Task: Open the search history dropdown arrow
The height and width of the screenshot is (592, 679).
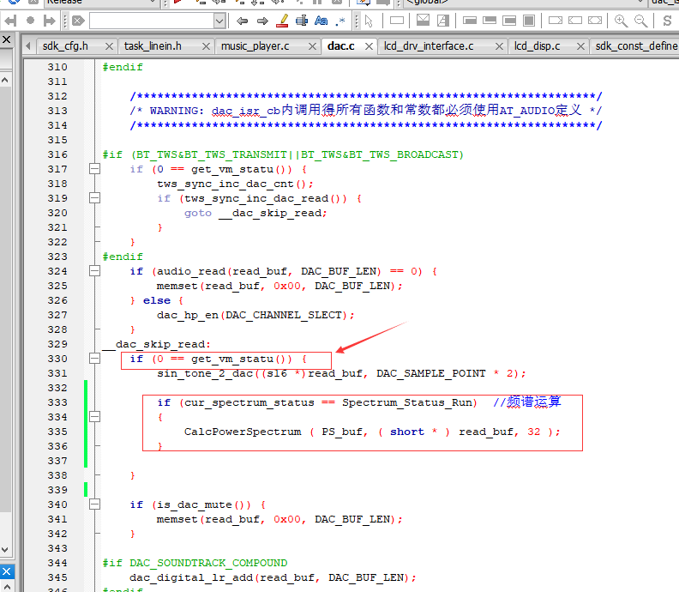Action: point(219,21)
